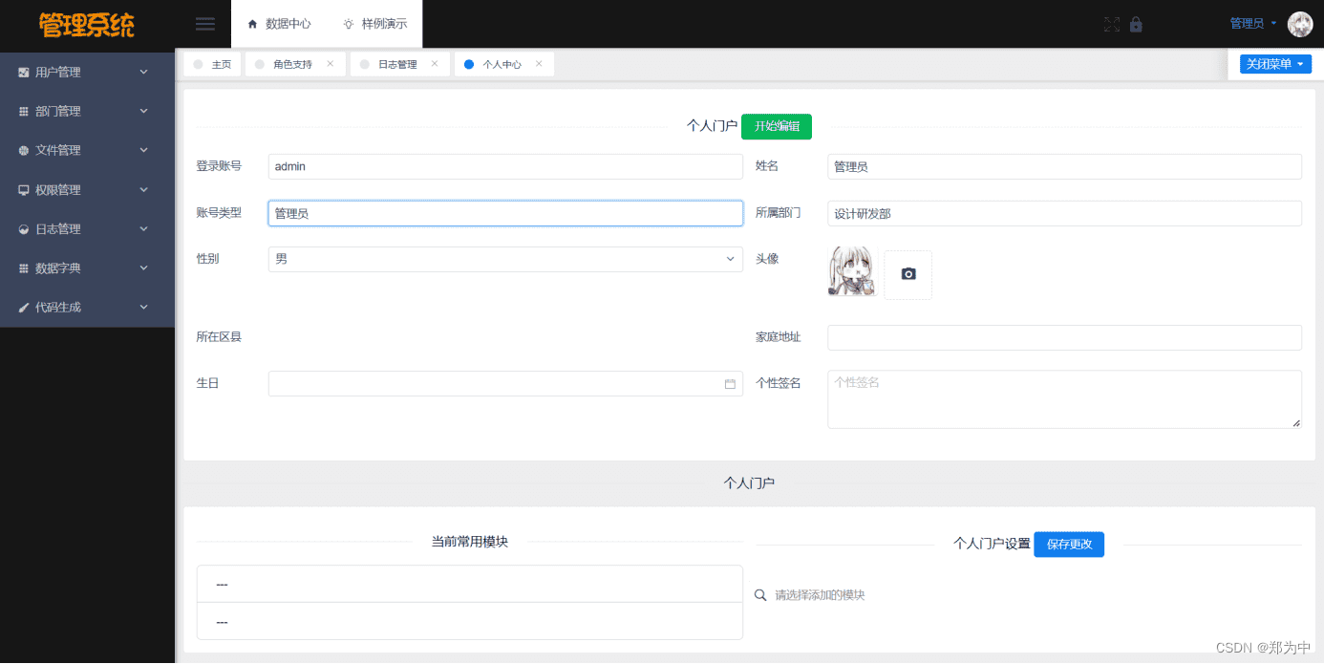
Task: Close the 角色支持 tab
Action: tap(331, 64)
